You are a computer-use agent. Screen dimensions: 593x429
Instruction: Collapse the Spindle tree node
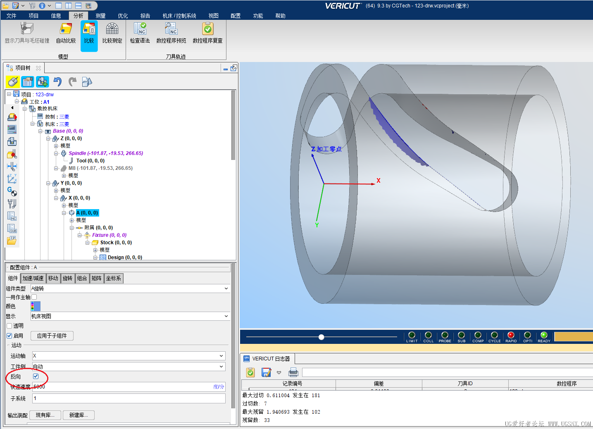[56, 153]
